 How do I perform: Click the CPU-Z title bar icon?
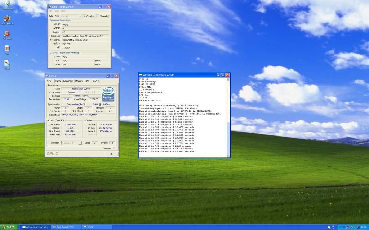[x=47, y=76]
